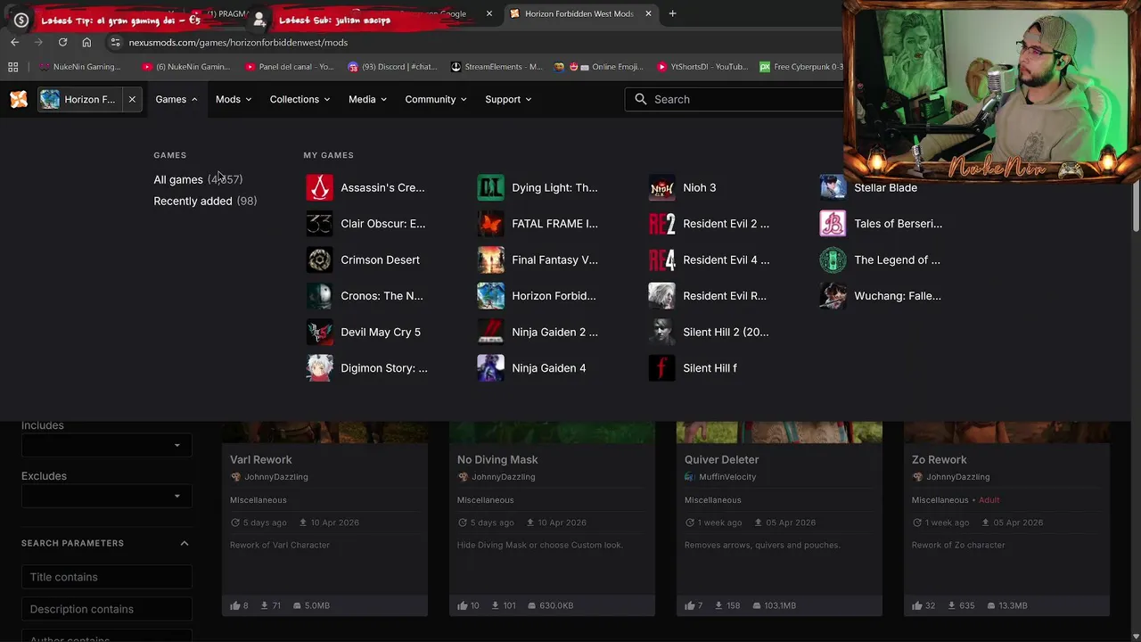
Task: Visit MuffinVelocity author profile
Action: coord(727,477)
